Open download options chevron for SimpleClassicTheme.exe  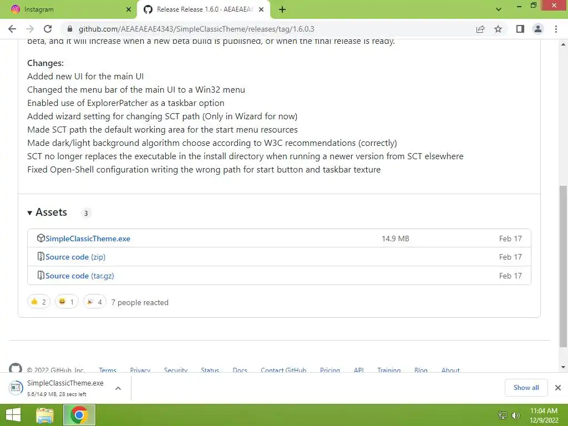coord(118,388)
